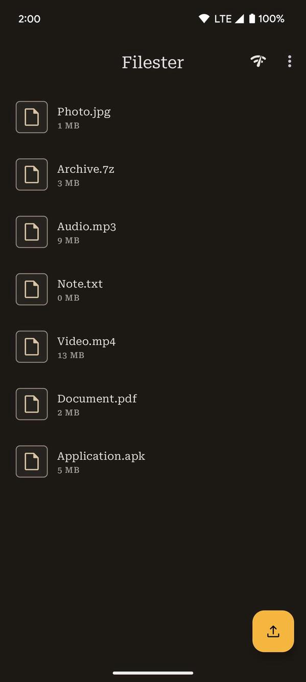306x682 pixels.
Task: Tap the navigation handle at screen bottom
Action: tap(153, 673)
